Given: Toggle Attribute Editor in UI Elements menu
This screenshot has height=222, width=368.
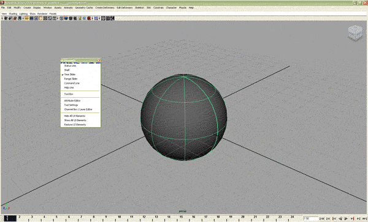Looking at the screenshot, I should coord(80,100).
